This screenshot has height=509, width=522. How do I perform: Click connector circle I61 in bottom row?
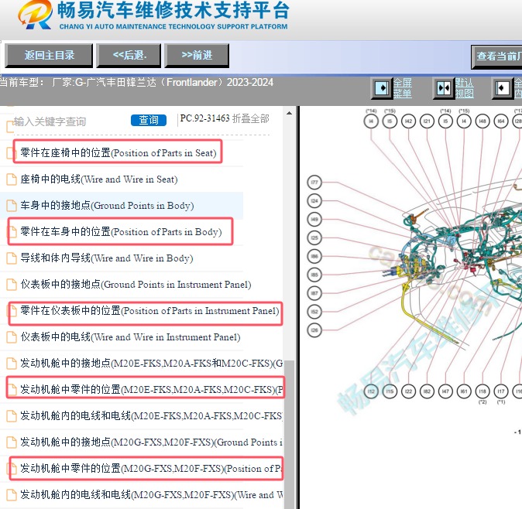coord(464,391)
